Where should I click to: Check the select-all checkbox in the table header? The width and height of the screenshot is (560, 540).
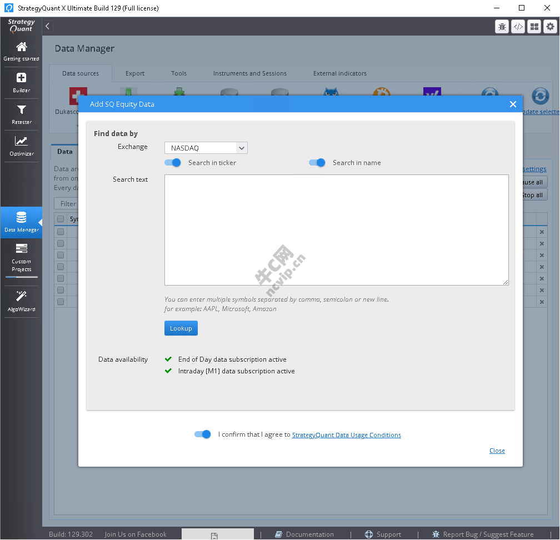[x=61, y=219]
